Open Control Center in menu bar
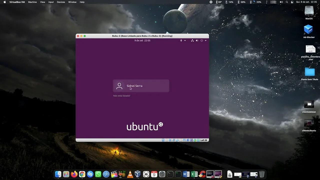Viewport: 320px width, 180px height. (x=292, y=2)
